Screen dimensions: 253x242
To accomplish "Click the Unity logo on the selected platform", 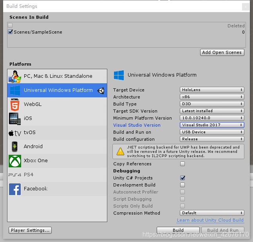I will coord(101,91).
